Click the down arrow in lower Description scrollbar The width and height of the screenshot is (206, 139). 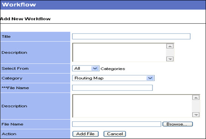pyautogui.click(x=196, y=115)
